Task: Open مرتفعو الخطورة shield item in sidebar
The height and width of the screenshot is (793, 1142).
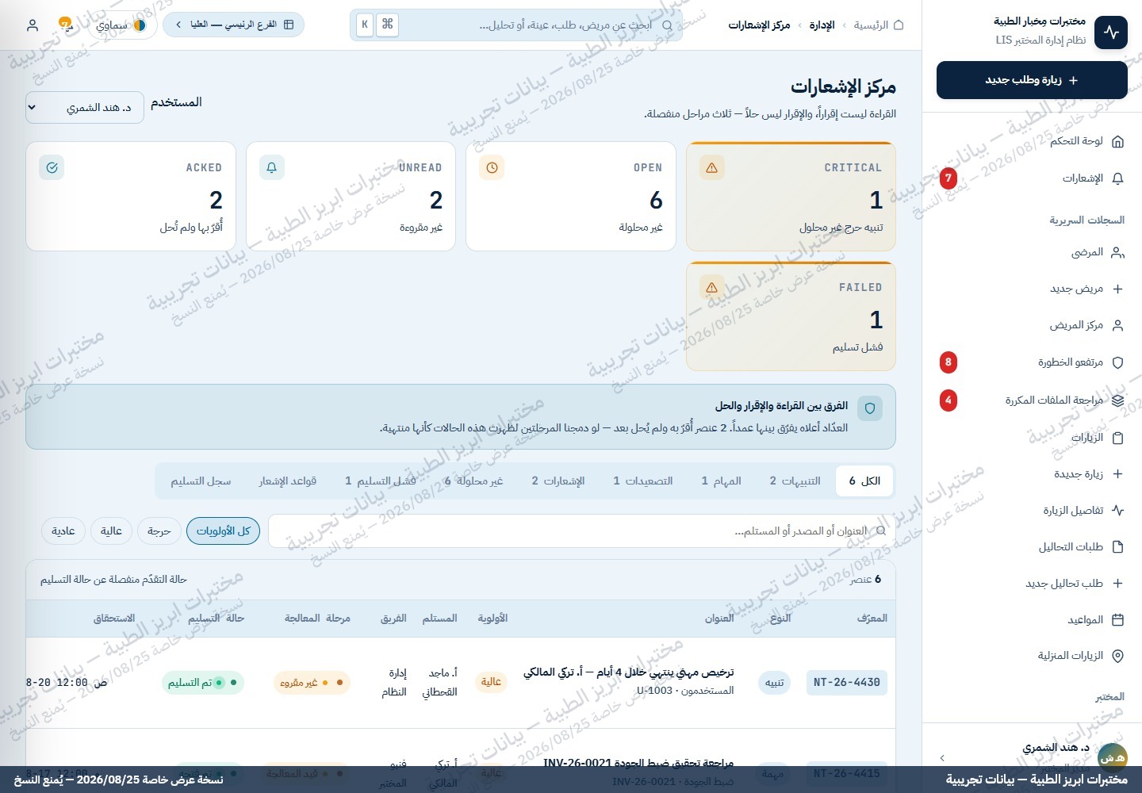Action: (x=1032, y=362)
